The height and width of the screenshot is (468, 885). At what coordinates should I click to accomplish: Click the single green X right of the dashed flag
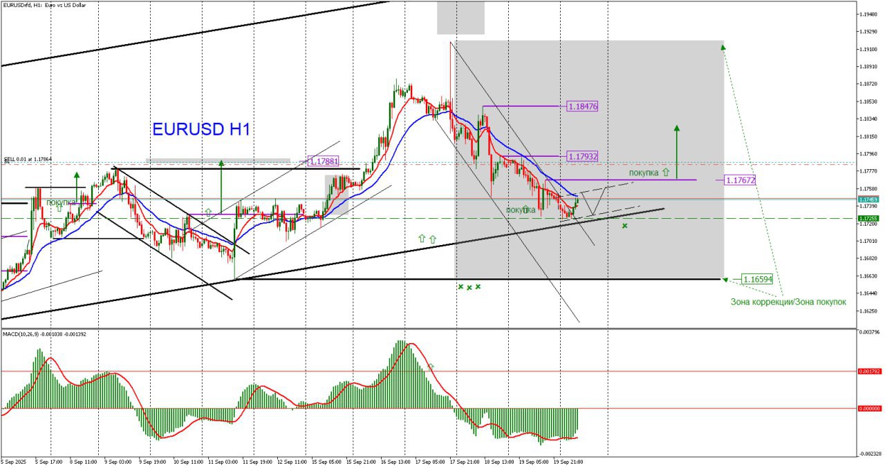point(625,225)
